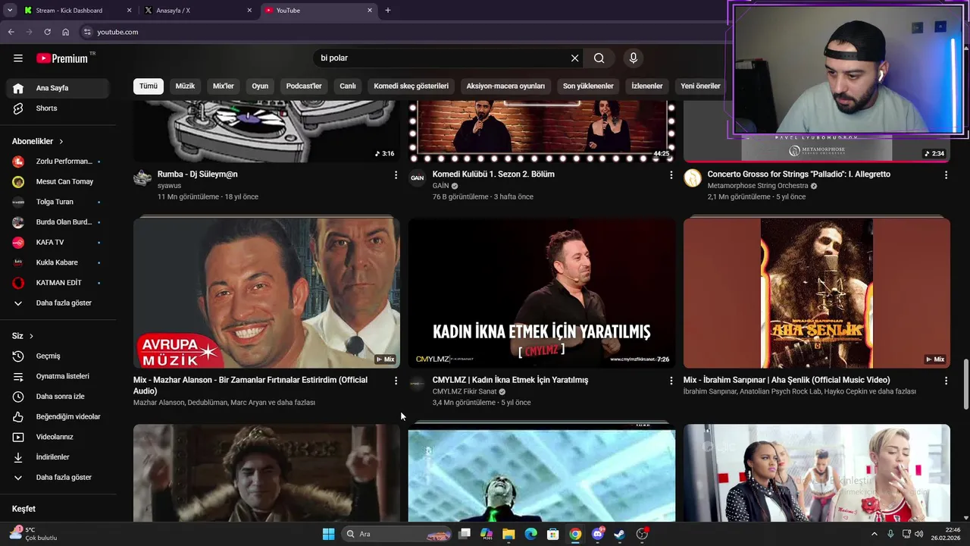Click the GAİN channel avatar
The width and height of the screenshot is (970, 546).
pyautogui.click(x=417, y=178)
